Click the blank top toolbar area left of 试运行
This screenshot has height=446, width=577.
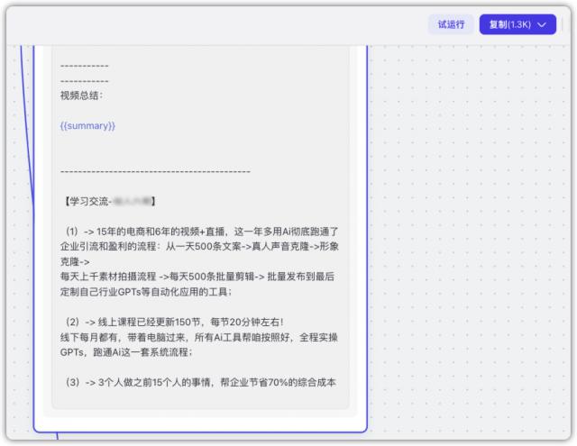pyautogui.click(x=225, y=24)
